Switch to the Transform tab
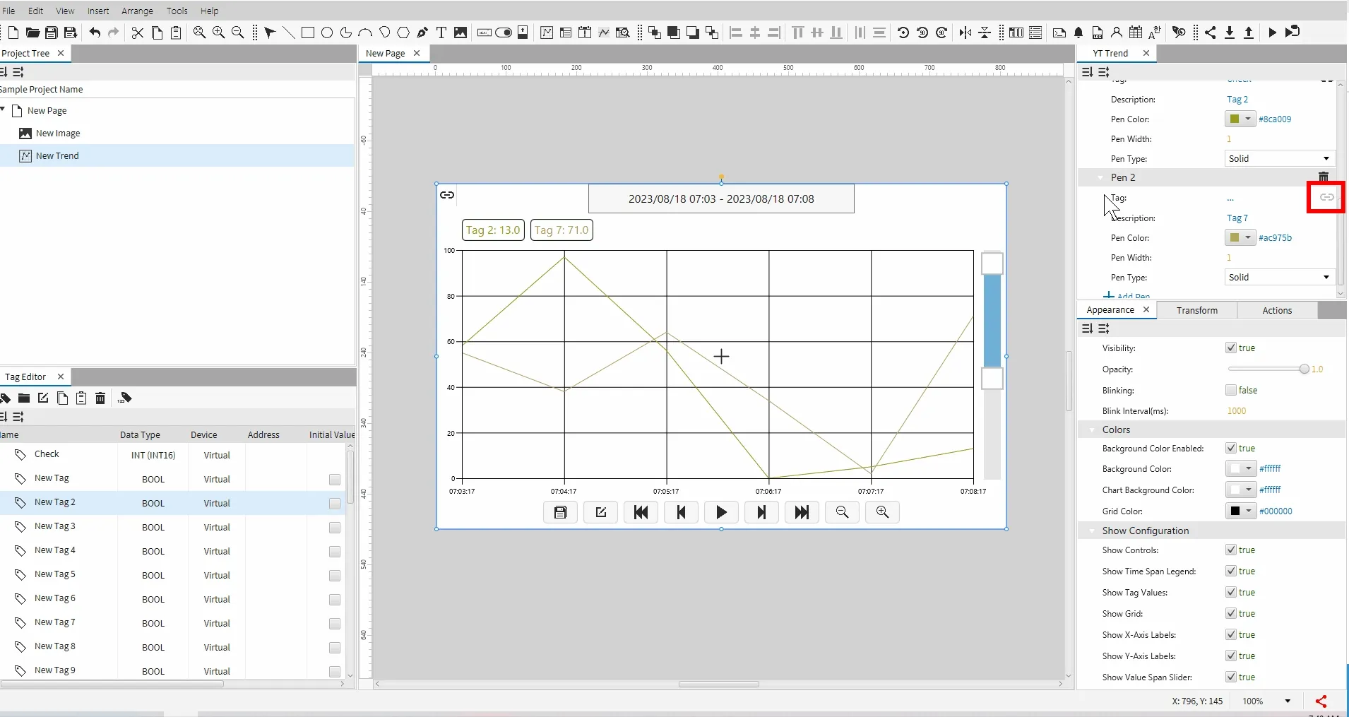Viewport: 1349px width, 717px height. click(1196, 310)
